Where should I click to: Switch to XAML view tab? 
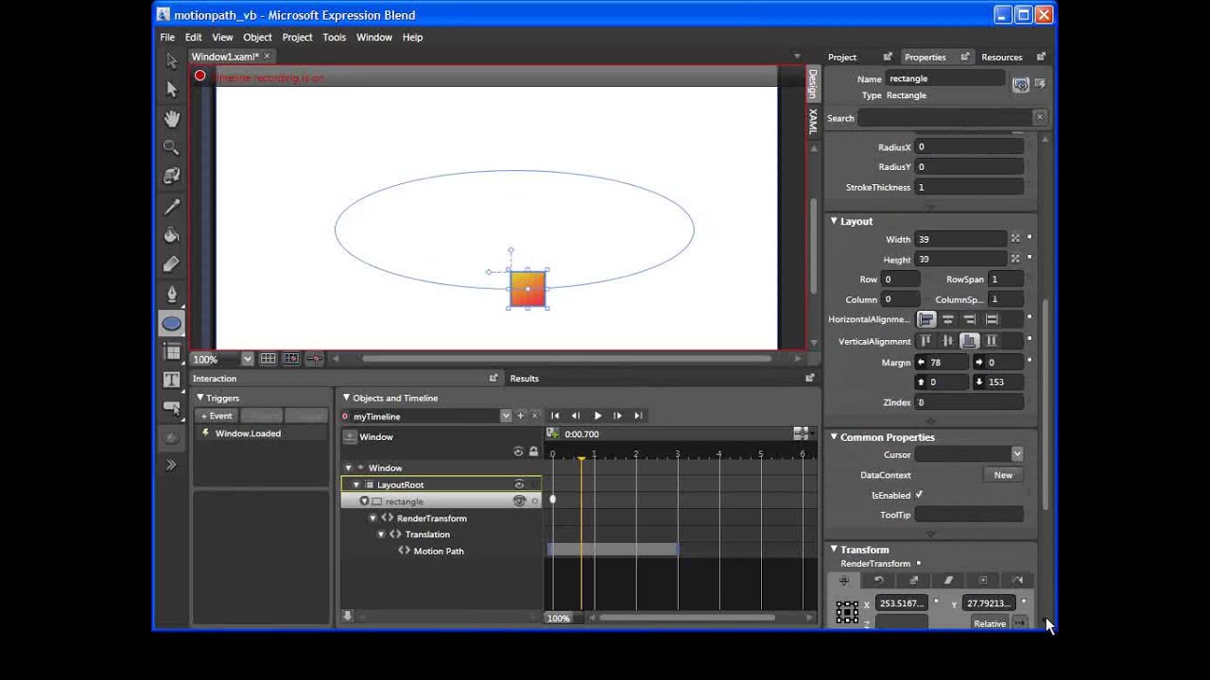[812, 121]
